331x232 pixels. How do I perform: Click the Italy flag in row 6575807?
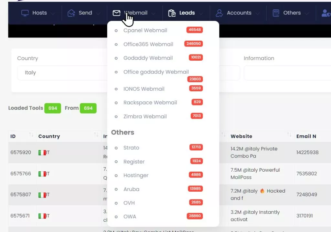(42, 195)
